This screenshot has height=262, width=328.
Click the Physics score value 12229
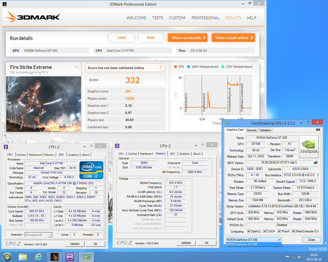coord(130,98)
